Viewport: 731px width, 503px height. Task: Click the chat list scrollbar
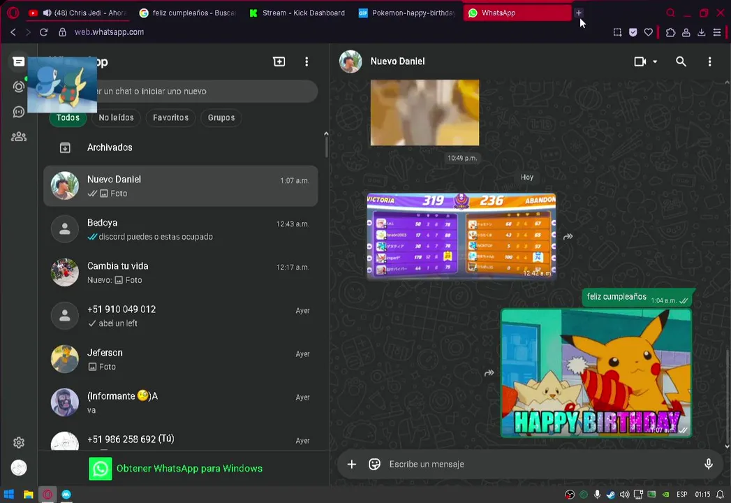[326, 147]
